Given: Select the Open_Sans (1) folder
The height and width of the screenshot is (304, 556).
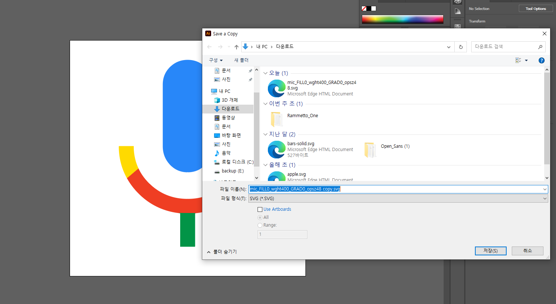Looking at the screenshot, I should pyautogui.click(x=387, y=149).
